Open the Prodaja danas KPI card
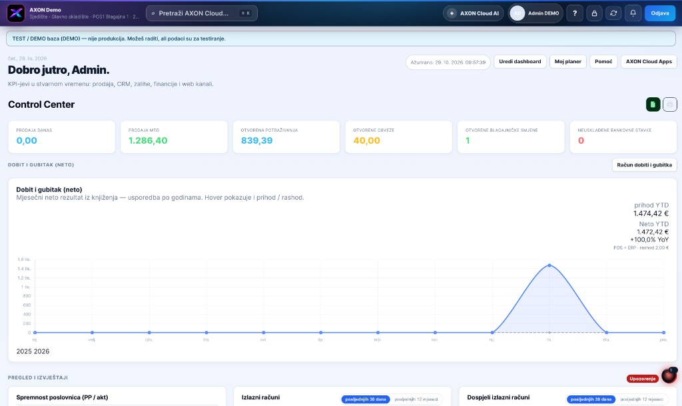Screen dimensions: 682x406 click(62, 137)
